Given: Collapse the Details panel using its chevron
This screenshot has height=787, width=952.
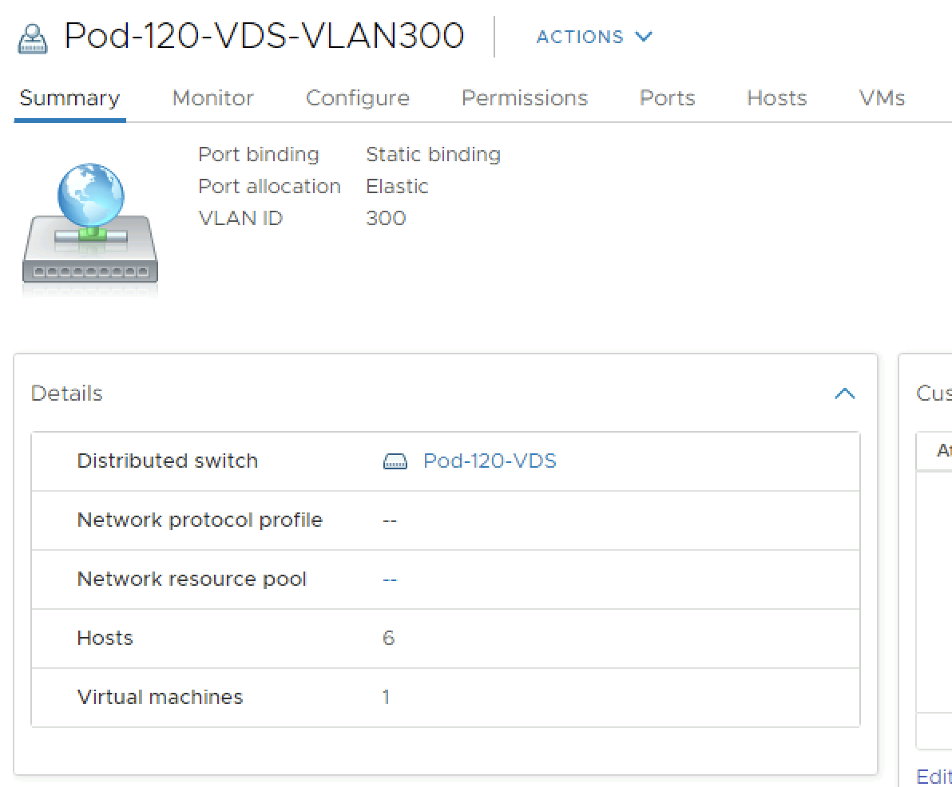Looking at the screenshot, I should tap(844, 393).
